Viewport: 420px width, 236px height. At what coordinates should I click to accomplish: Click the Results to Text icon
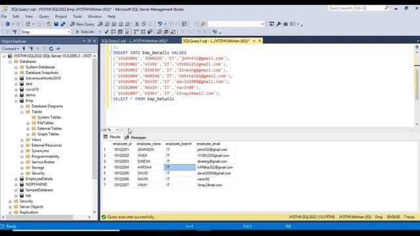tap(159, 32)
